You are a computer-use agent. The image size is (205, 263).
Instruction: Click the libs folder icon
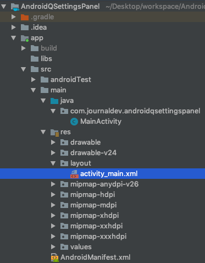click(35, 59)
